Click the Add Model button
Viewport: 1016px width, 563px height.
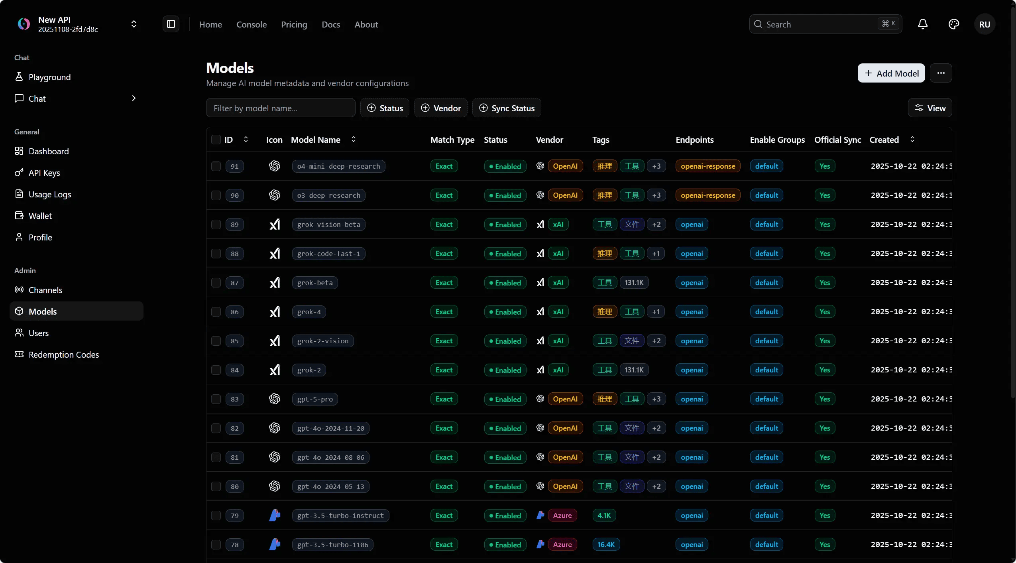[x=891, y=73]
